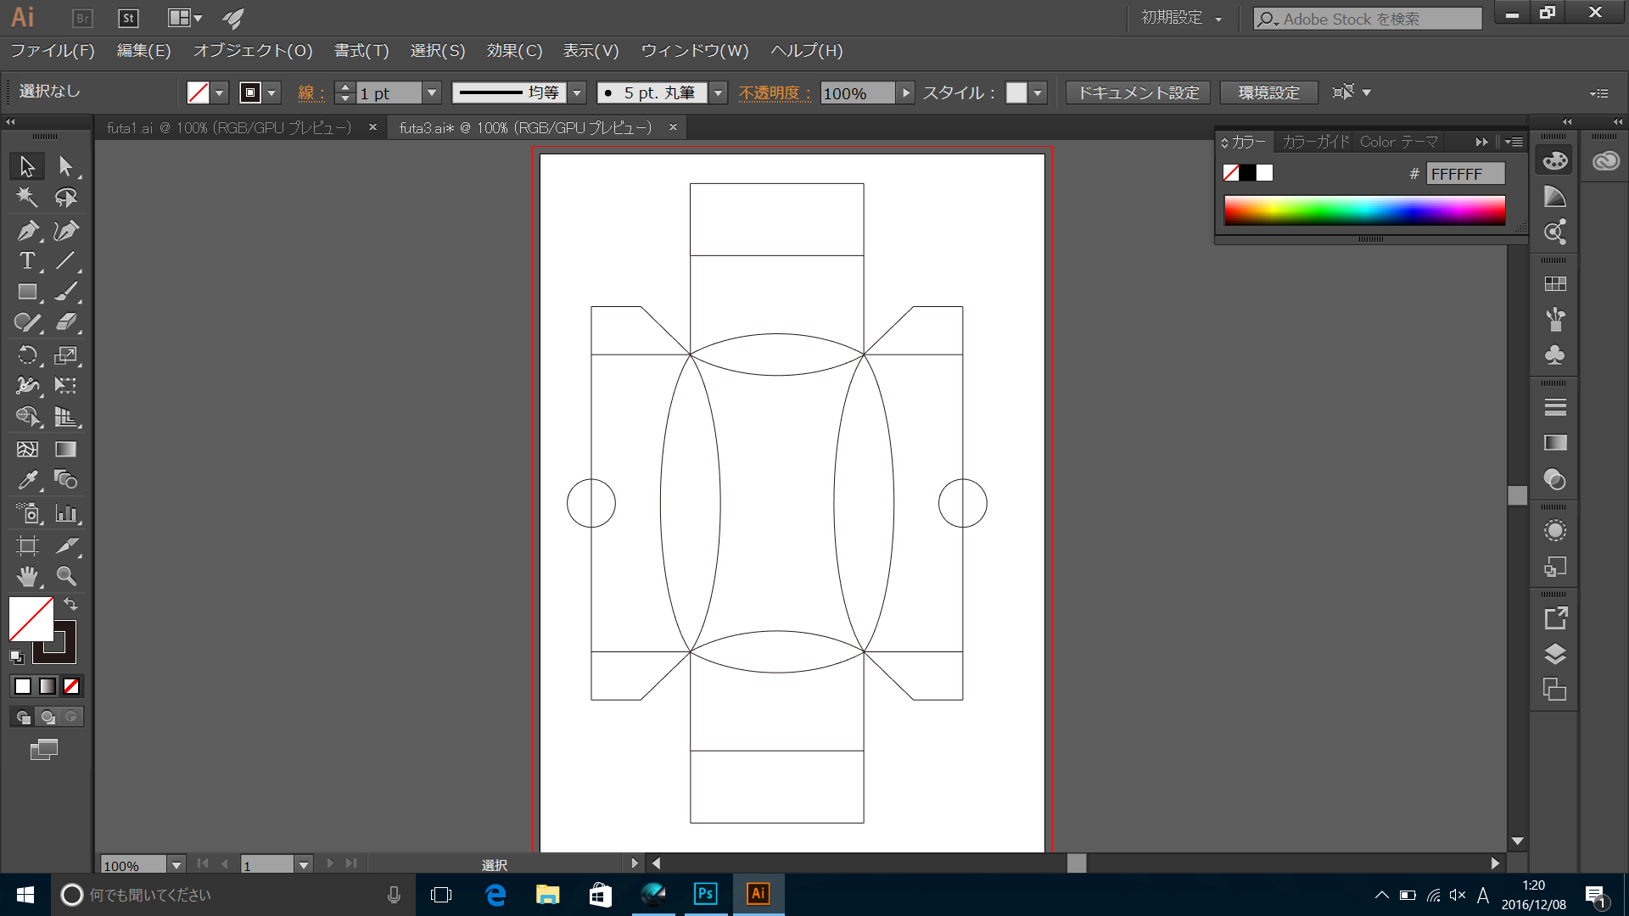Select the Eraser tool

click(x=65, y=322)
